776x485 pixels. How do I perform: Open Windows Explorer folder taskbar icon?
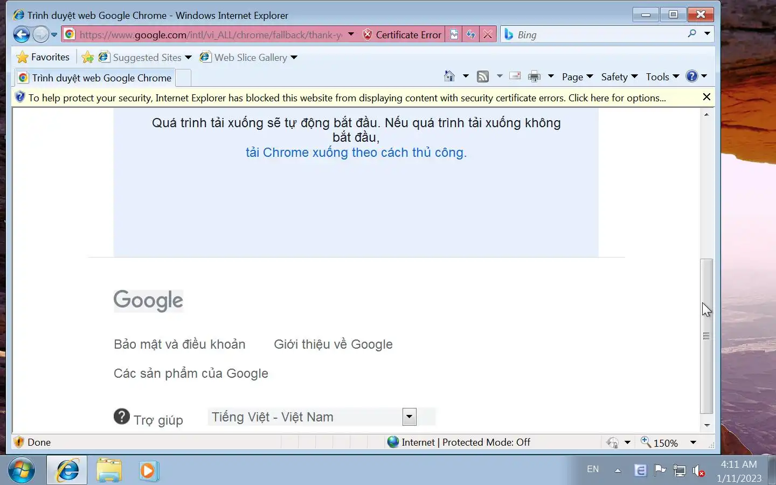pyautogui.click(x=109, y=470)
